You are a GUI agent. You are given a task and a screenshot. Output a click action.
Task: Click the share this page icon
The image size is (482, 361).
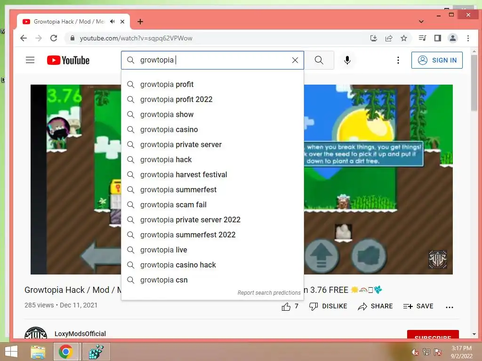[389, 38]
